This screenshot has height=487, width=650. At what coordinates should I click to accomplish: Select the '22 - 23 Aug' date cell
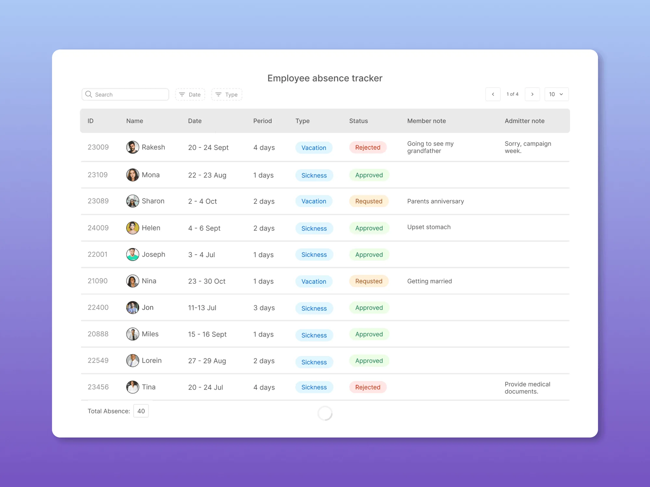click(207, 175)
